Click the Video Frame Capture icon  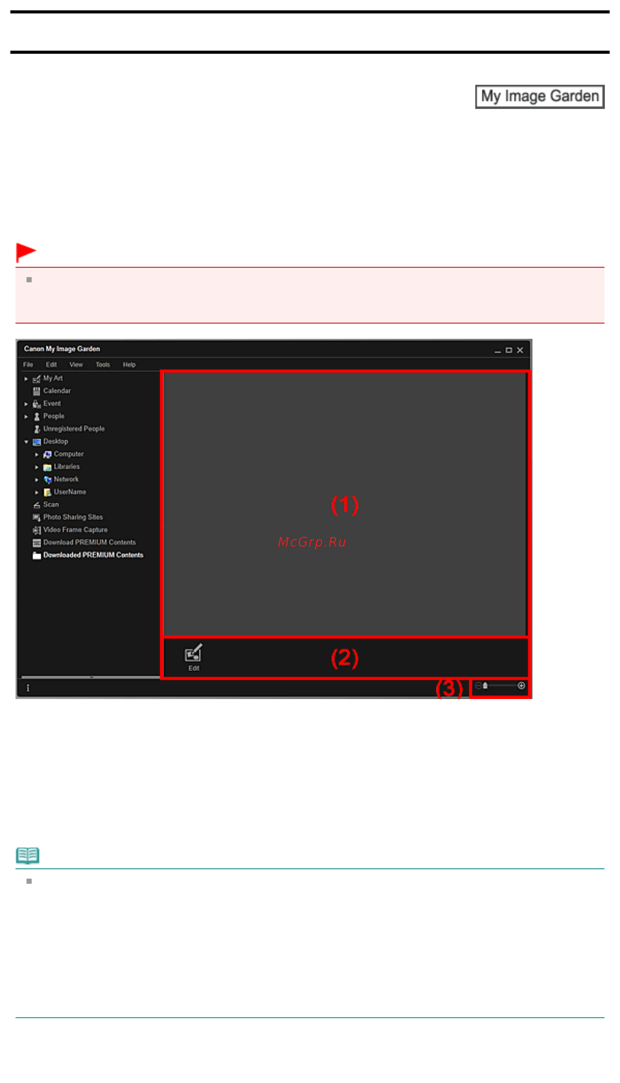point(37,530)
